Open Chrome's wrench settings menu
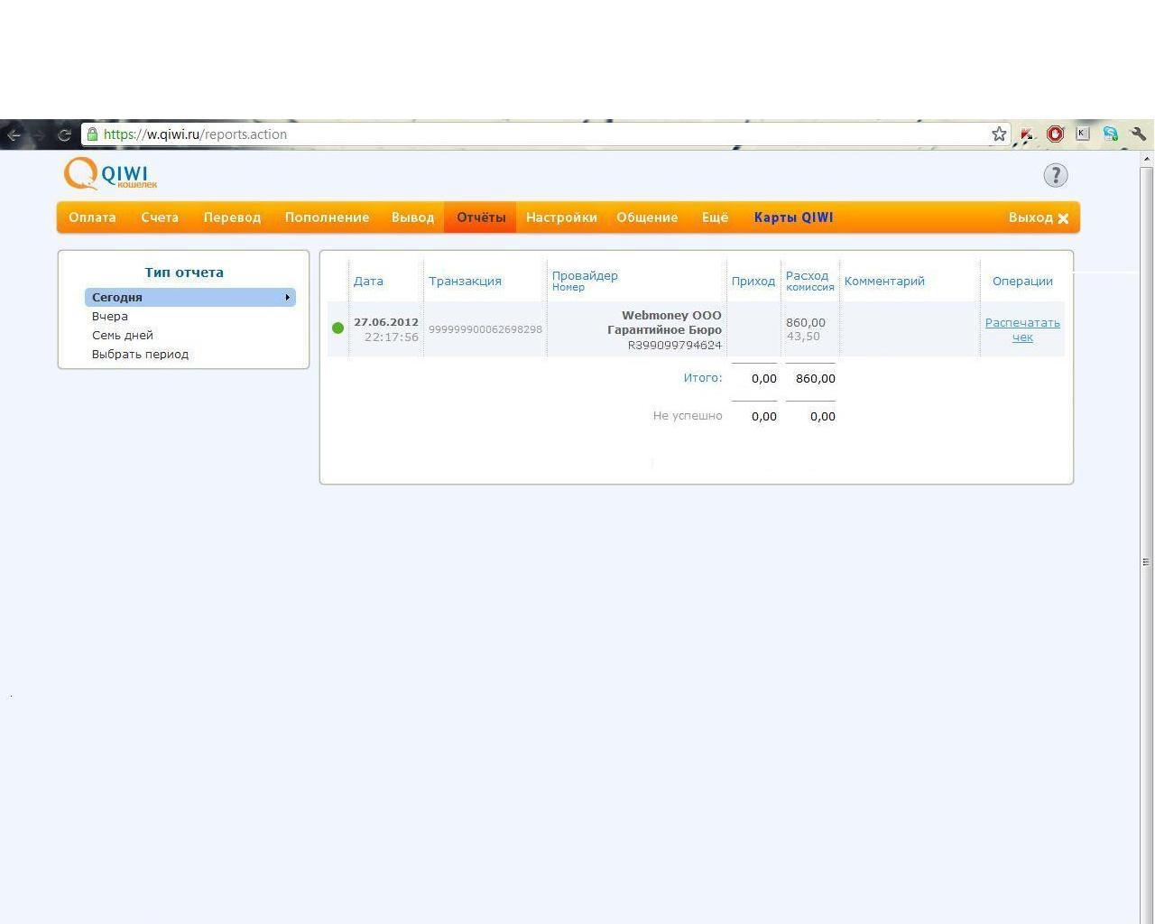 (x=1139, y=134)
